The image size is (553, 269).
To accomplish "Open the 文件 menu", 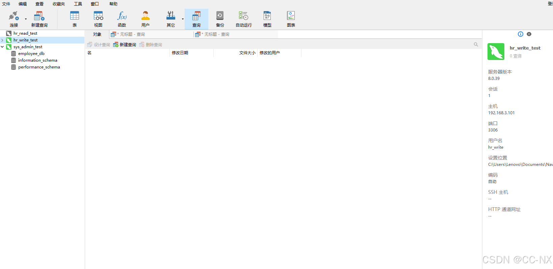I will point(6,4).
